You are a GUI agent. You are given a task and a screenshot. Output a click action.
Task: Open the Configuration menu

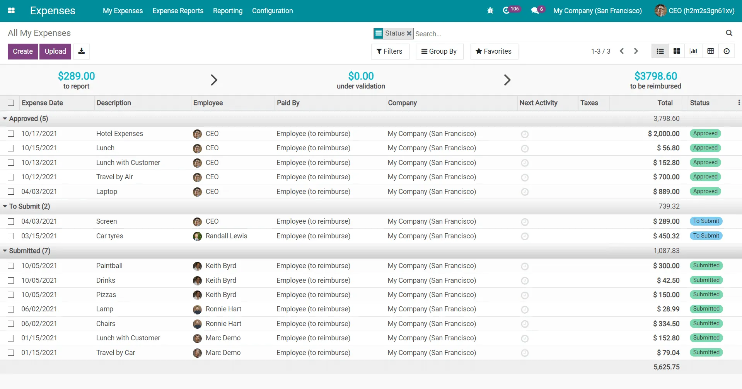click(x=272, y=11)
